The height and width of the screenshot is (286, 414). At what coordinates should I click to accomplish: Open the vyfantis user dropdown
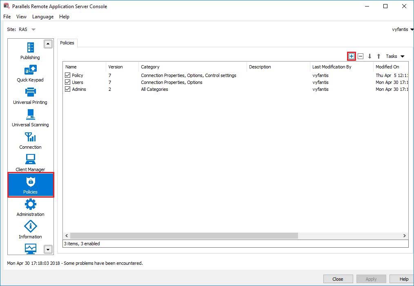403,29
